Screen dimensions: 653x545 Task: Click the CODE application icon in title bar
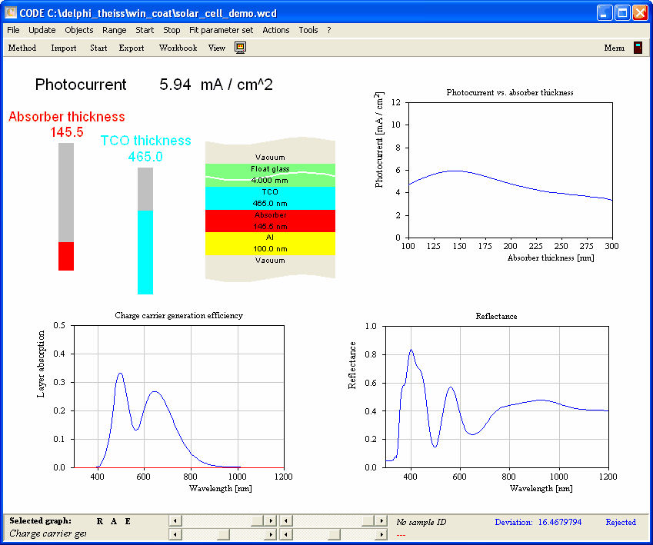[11, 13]
